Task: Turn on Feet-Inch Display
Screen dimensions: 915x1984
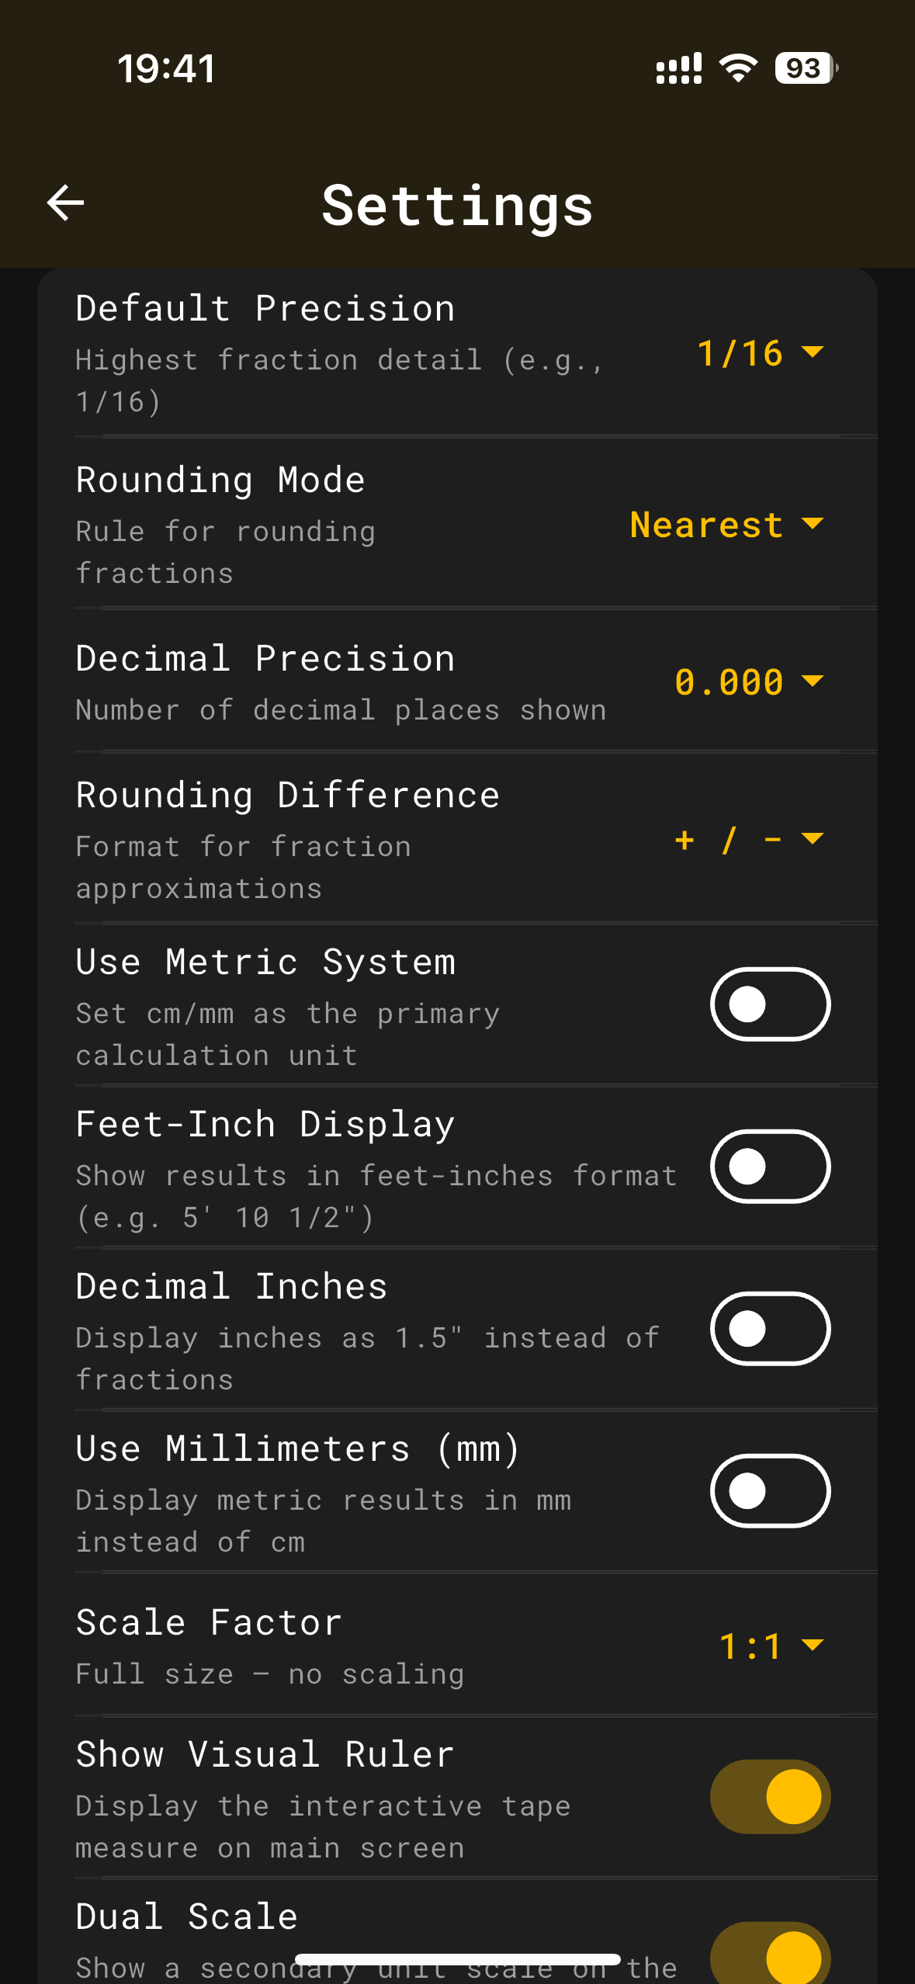Action: [770, 1166]
